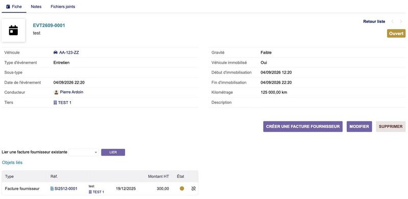
Task: Click the Modifier button
Action: [359, 127]
